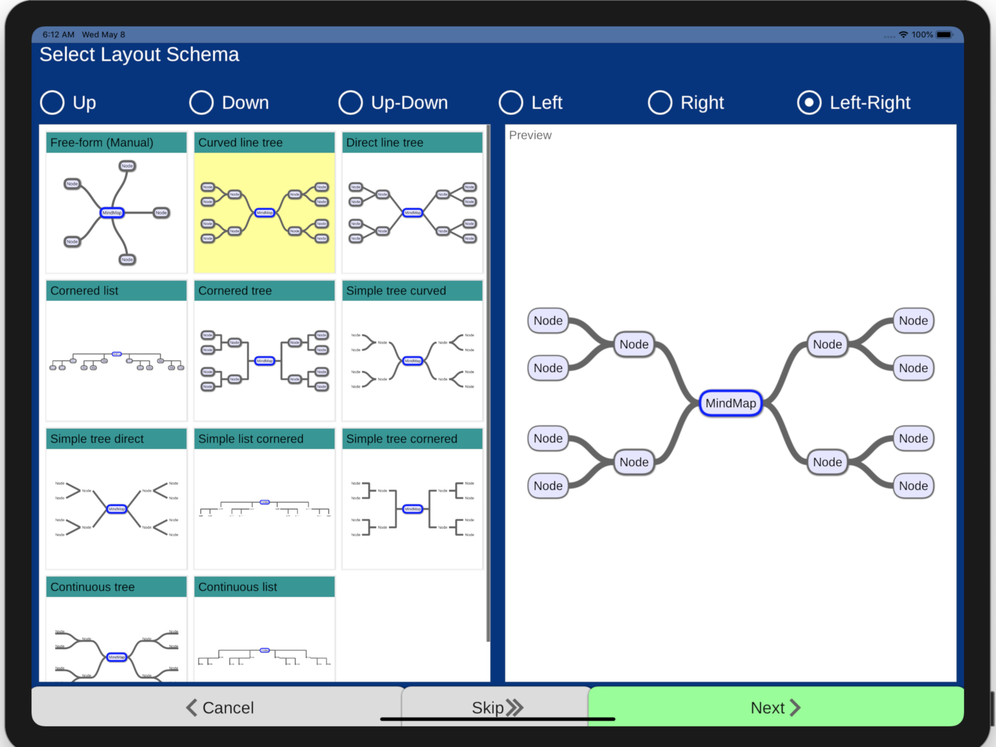
Task: Select the Cornered list layout thumbnail
Action: [x=116, y=351]
